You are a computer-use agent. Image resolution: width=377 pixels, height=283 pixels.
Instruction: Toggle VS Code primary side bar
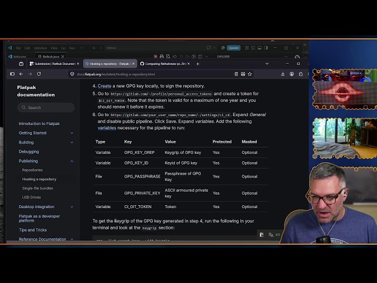pyautogui.click(x=253, y=48)
